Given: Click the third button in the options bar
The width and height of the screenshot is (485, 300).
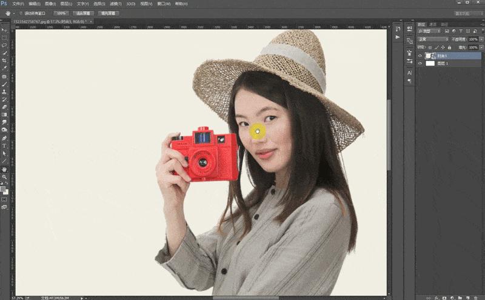Looking at the screenshot, I should click(109, 13).
